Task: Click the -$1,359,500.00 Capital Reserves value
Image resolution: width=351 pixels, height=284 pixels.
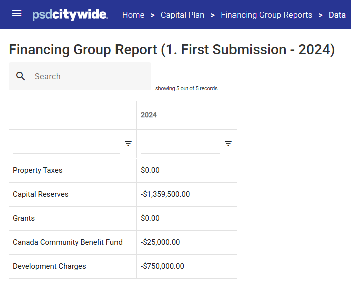Action: click(x=165, y=194)
